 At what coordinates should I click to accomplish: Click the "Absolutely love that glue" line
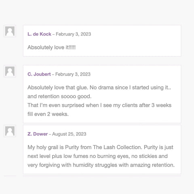click(99, 88)
